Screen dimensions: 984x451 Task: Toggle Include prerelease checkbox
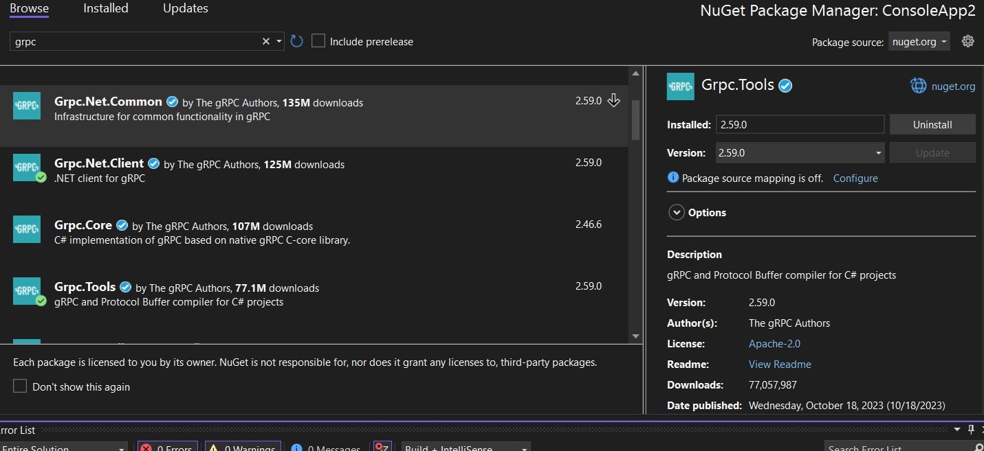318,41
